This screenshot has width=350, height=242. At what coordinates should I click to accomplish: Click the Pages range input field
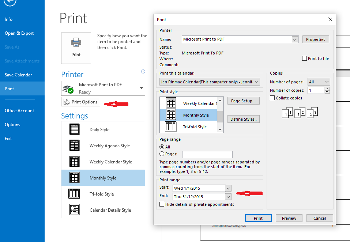point(207,154)
